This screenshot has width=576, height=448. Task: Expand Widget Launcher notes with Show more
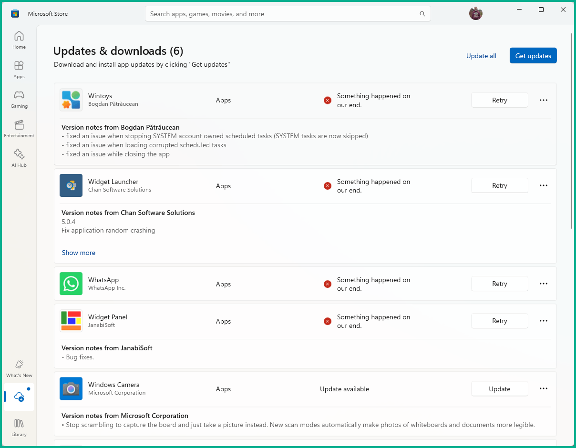point(79,253)
